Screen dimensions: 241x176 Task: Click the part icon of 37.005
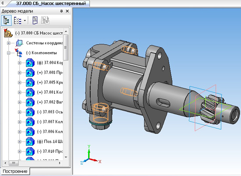pyautogui.click(x=30, y=82)
